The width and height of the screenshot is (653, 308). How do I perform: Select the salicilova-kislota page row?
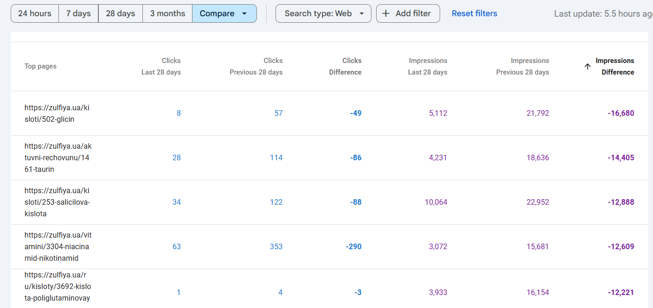pos(58,202)
